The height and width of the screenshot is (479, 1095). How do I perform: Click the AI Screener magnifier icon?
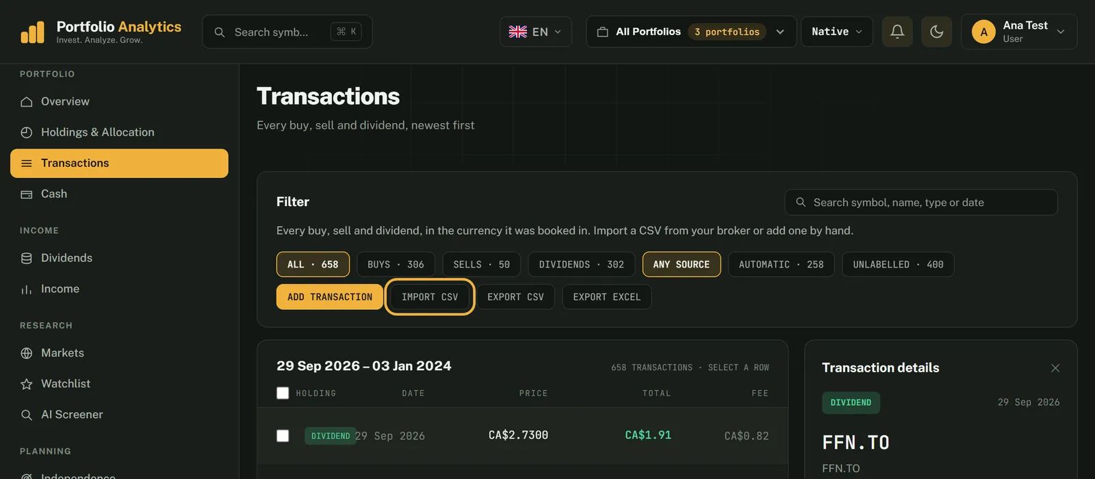[x=27, y=415]
